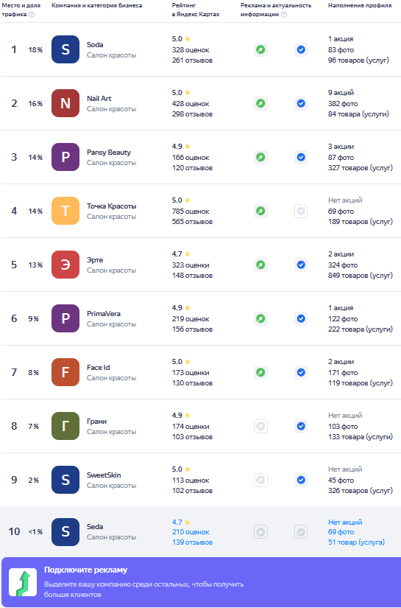Click the 'Подключите рекламу' banner
The image size is (401, 608).
click(200, 582)
